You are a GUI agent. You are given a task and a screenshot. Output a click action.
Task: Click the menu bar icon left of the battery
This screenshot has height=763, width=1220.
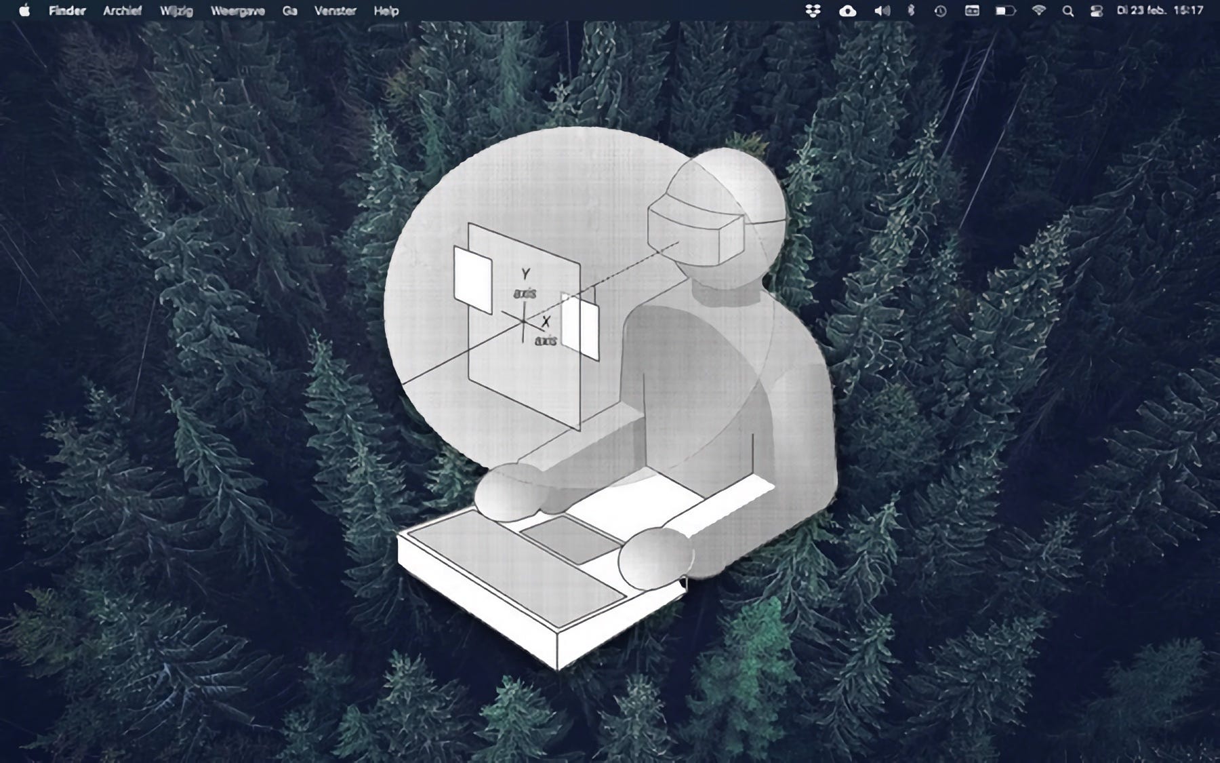(x=972, y=11)
